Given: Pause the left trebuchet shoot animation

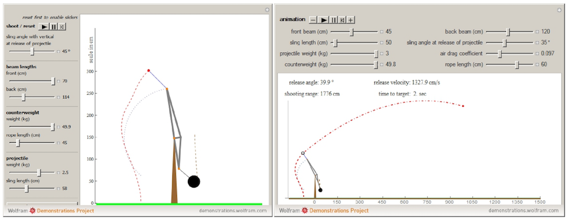Looking at the screenshot, I should point(54,26).
